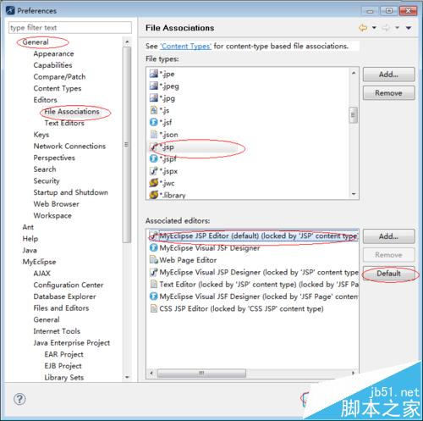This screenshot has width=423, height=421.
Task: Open the back history dropdown arrow
Action: 374,28
